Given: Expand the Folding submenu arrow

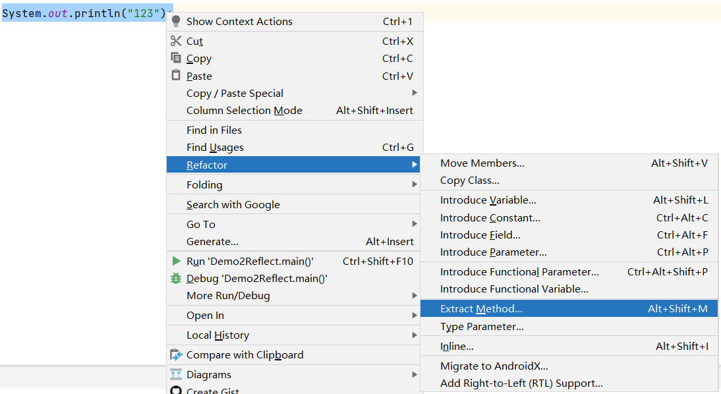Looking at the screenshot, I should point(415,184).
